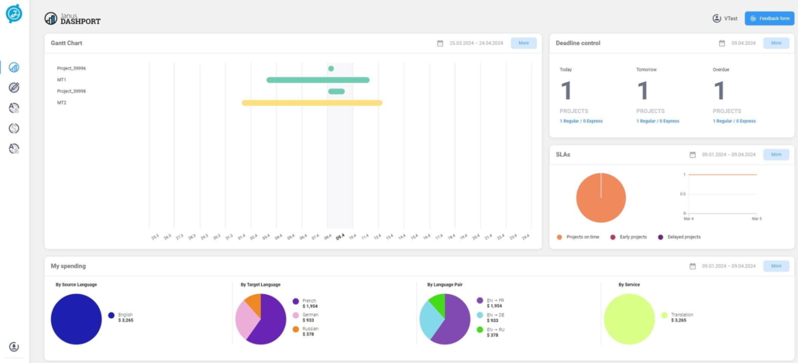Open the dashboard chart sidebar icon
Viewport: 798px width, 363px height.
pyautogui.click(x=14, y=68)
